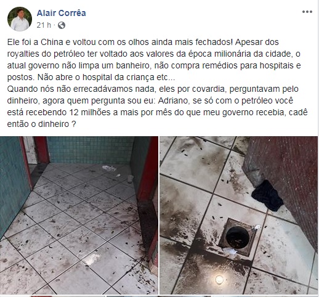This screenshot has height=297, width=319.
Task: Click the last line "então o dinheiro ?"
Action: point(42,124)
